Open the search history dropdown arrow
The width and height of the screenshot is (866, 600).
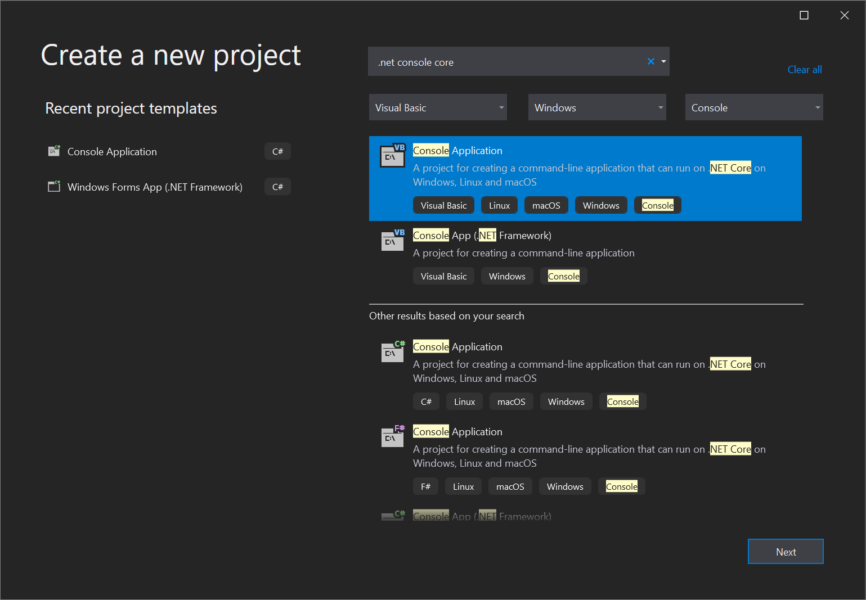coord(663,61)
